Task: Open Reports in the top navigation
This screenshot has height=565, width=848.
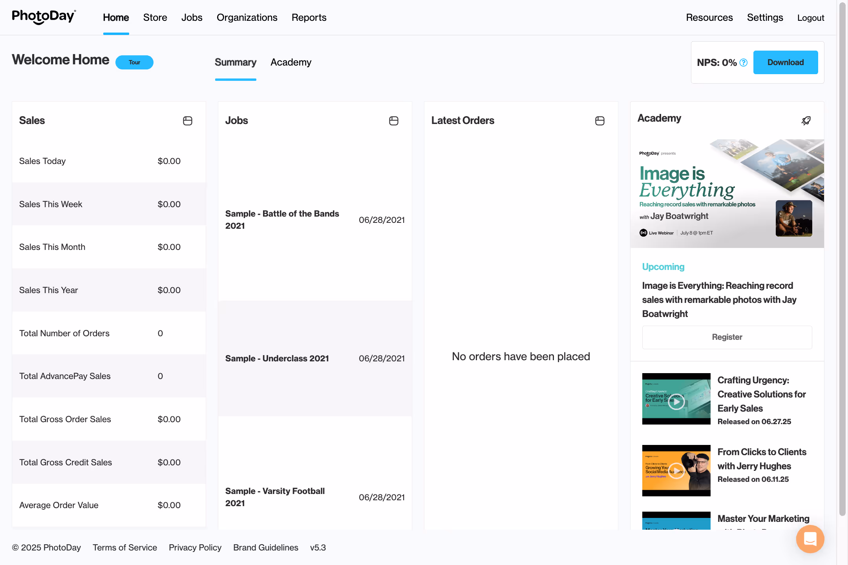Action: tap(309, 18)
